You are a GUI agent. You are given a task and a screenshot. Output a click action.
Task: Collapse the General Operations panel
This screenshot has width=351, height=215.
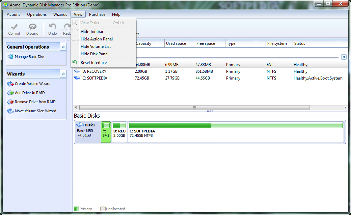point(63,47)
